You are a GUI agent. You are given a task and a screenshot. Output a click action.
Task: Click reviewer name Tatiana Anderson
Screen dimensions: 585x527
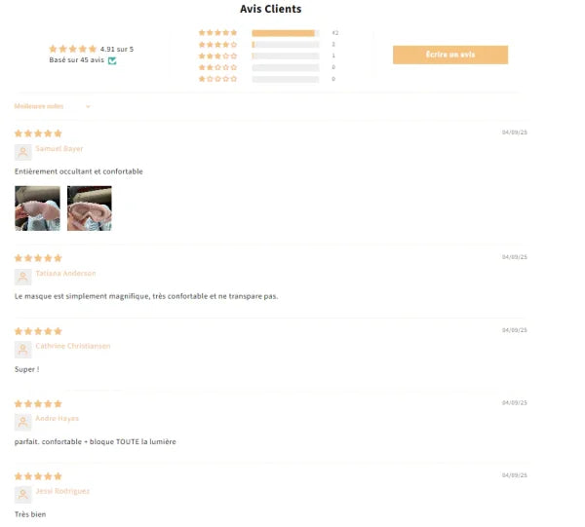click(x=65, y=273)
